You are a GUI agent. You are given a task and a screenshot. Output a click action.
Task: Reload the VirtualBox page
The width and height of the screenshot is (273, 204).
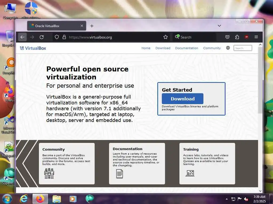[x=42, y=37]
